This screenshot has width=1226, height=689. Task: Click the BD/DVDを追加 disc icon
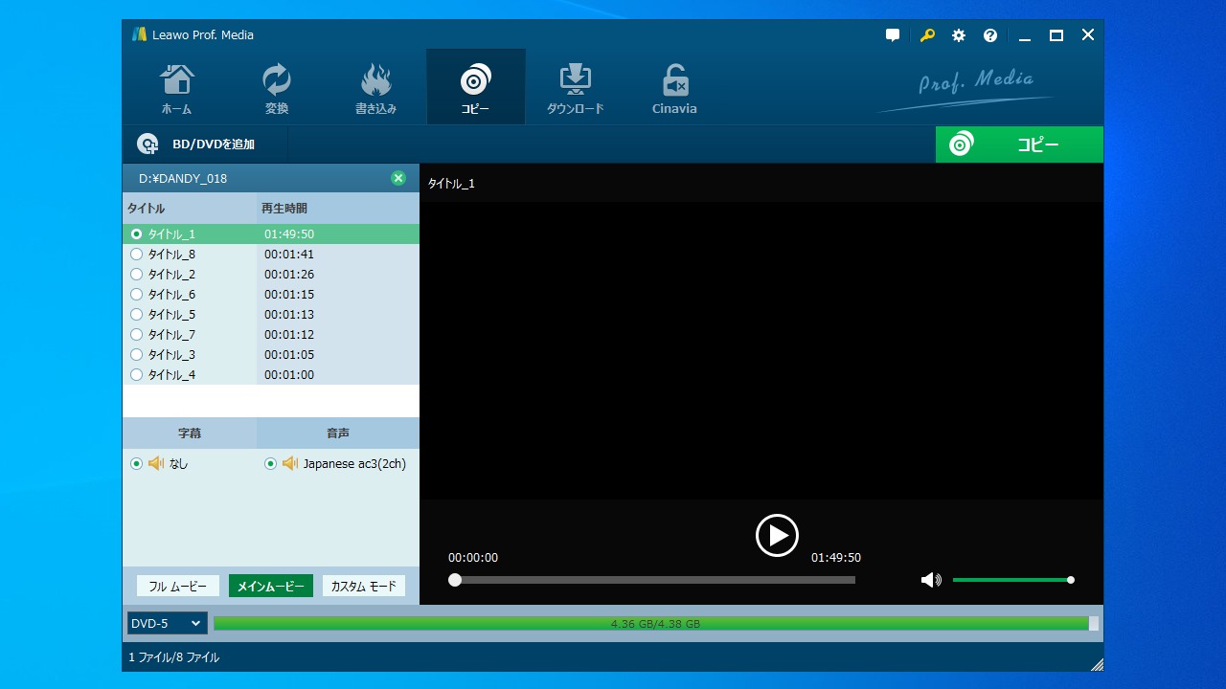(148, 144)
